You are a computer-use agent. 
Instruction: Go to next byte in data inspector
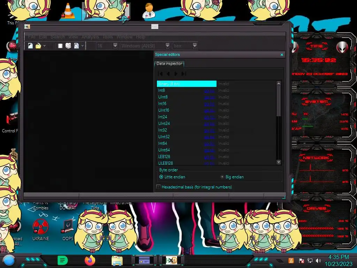point(176,74)
